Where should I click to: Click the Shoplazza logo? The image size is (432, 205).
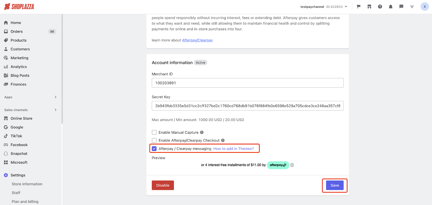pyautogui.click(x=19, y=6)
